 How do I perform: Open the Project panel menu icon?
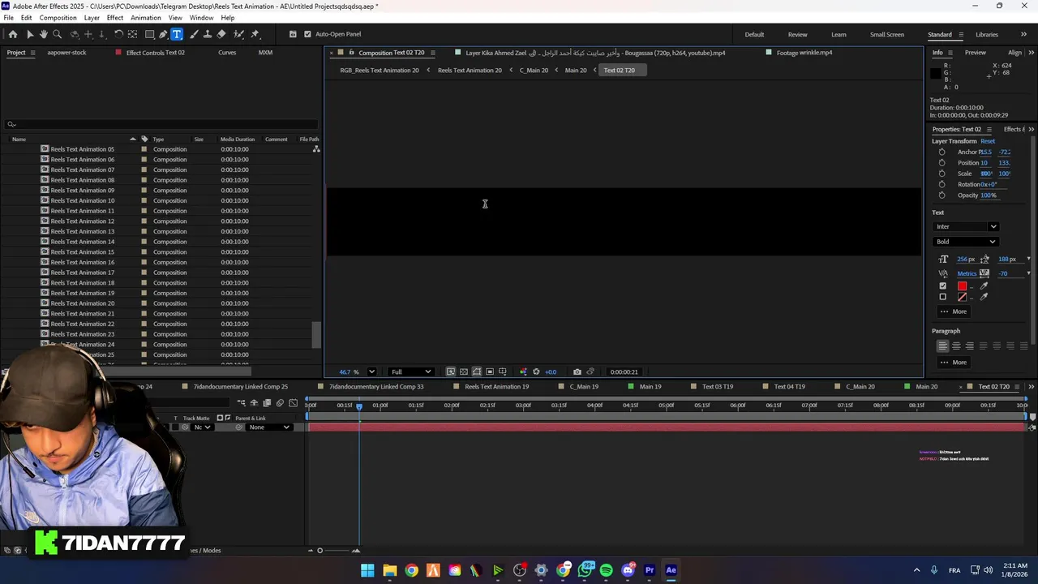click(x=33, y=53)
